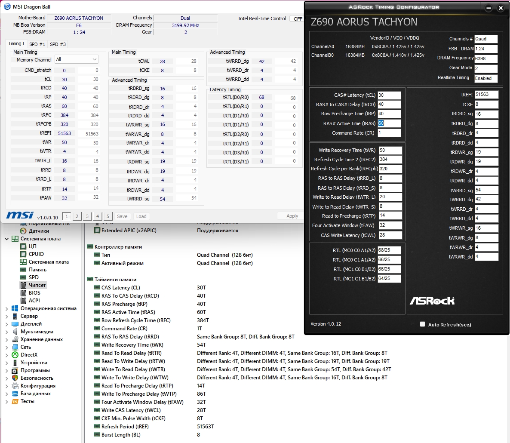Enable the Auto Refresh(sec) checkbox
510x443 pixels.
(423, 324)
